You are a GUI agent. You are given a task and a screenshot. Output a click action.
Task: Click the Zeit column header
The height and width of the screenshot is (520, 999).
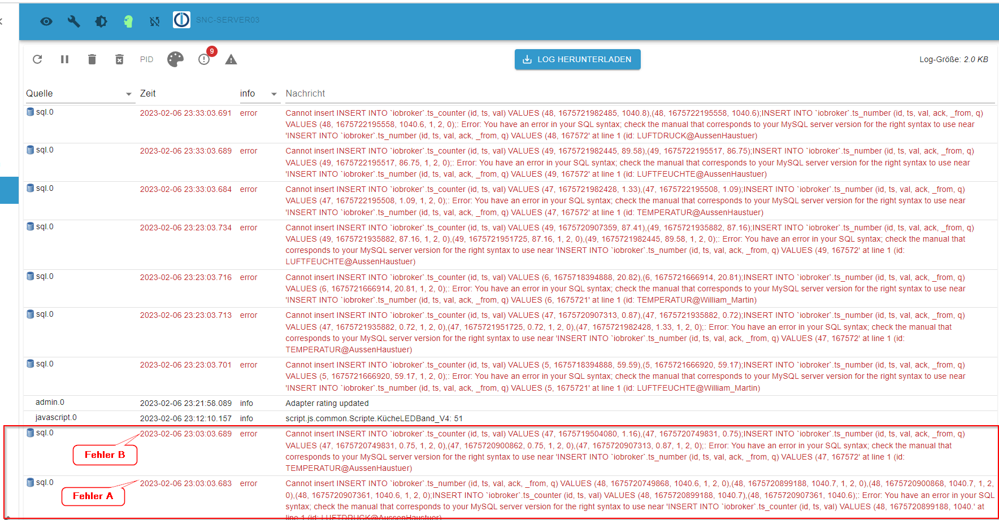pos(148,94)
